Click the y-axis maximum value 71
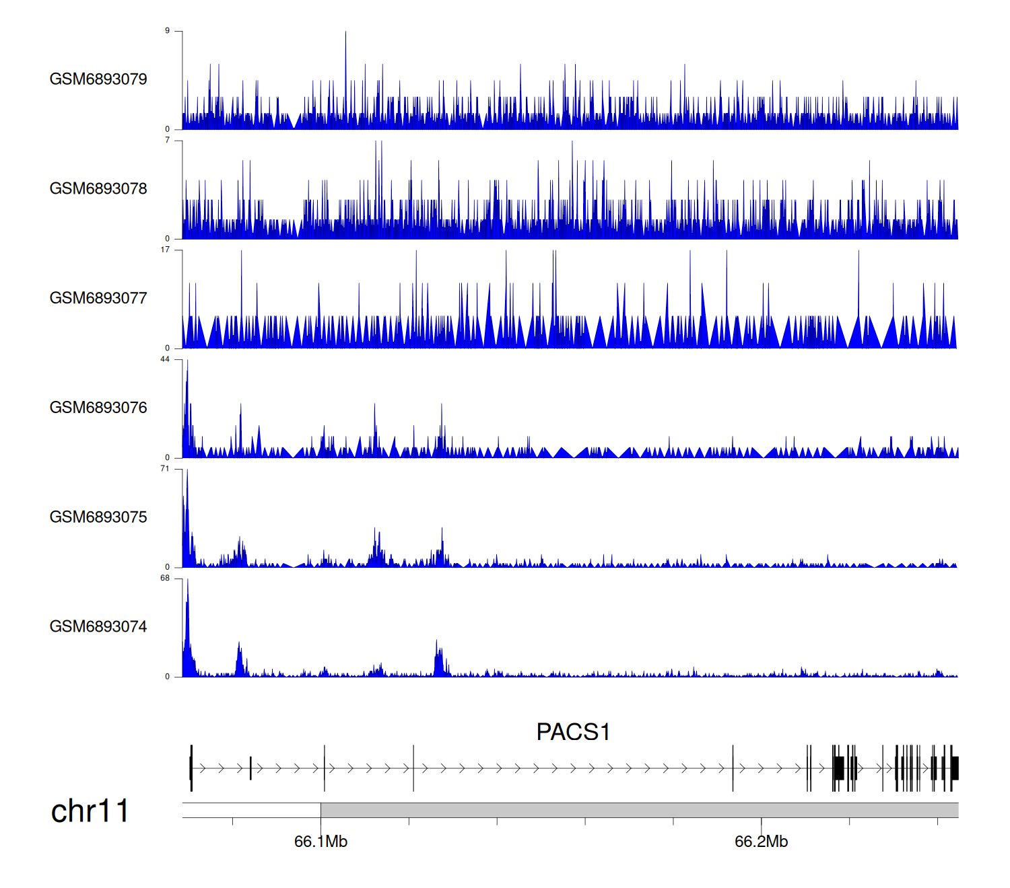1010x888 pixels. click(165, 469)
